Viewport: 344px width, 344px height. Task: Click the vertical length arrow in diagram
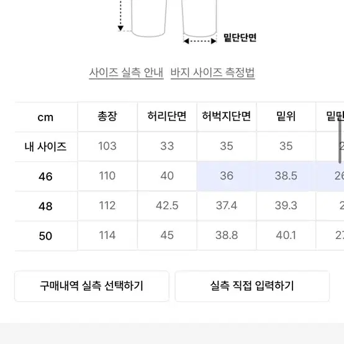coord(120,16)
